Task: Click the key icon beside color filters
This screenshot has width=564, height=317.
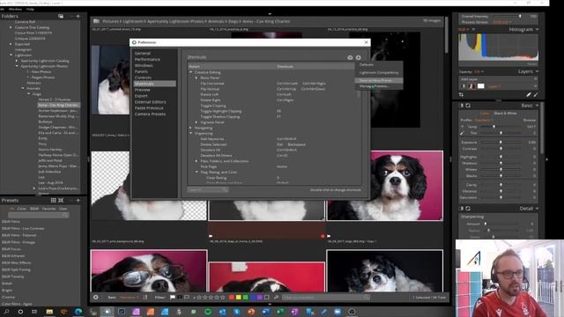Action: 276,298
